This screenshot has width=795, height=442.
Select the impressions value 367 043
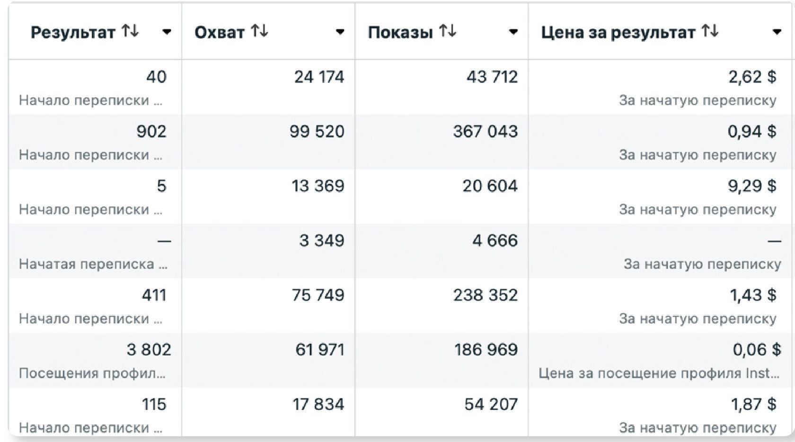[486, 131]
